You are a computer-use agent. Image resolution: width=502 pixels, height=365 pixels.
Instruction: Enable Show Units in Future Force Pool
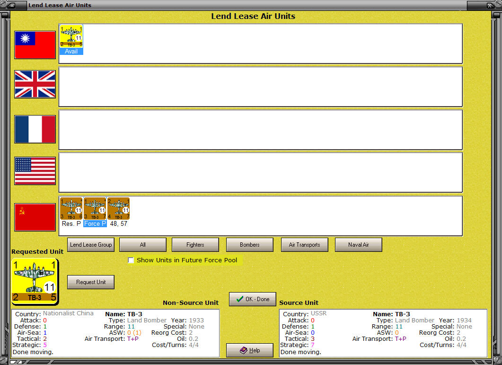pos(131,260)
